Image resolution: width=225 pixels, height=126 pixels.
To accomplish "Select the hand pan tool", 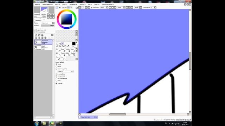I will pos(65,46).
